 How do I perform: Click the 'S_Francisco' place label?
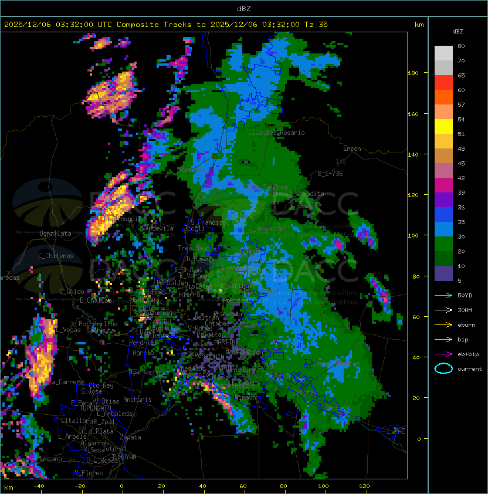tap(210, 222)
